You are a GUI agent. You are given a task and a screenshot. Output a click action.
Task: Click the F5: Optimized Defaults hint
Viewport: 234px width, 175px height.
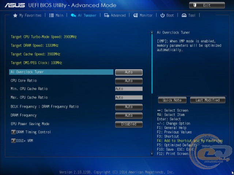177,145
